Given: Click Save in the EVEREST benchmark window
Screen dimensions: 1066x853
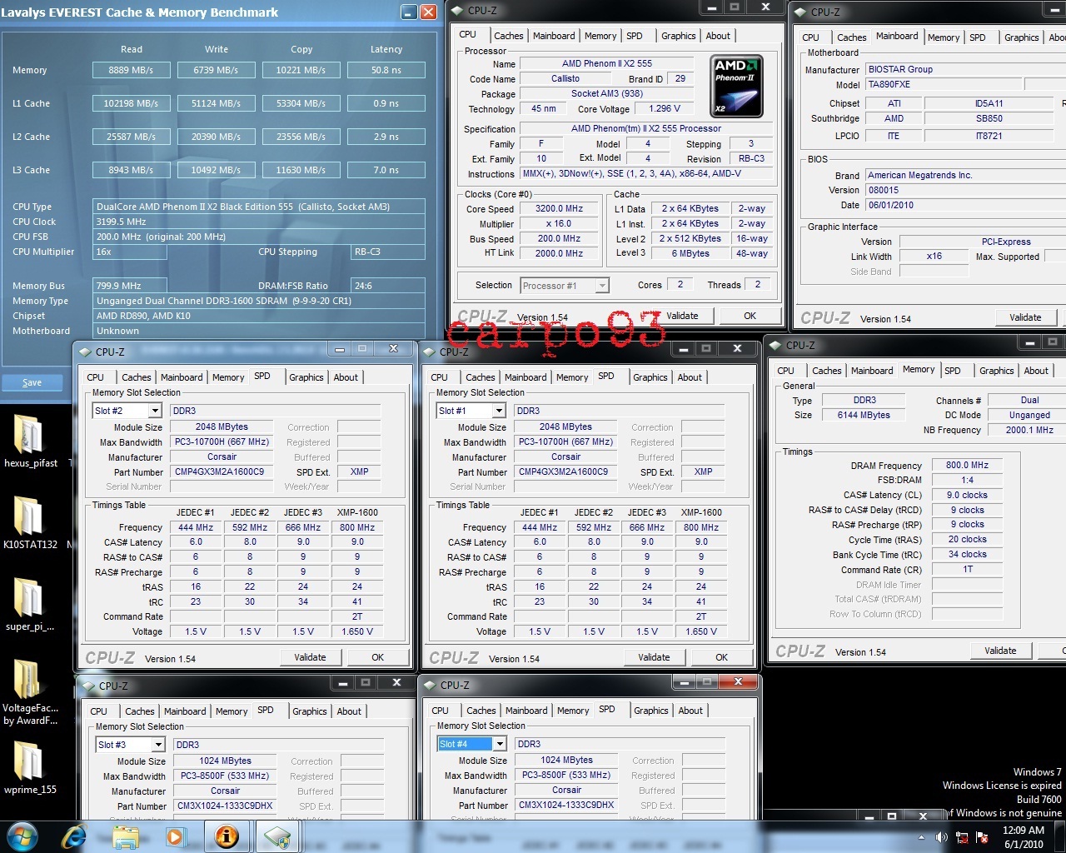Looking at the screenshot, I should point(32,382).
